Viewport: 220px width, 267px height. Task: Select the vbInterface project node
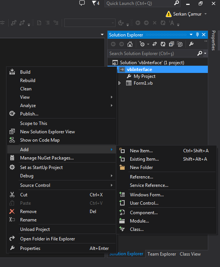click(139, 70)
